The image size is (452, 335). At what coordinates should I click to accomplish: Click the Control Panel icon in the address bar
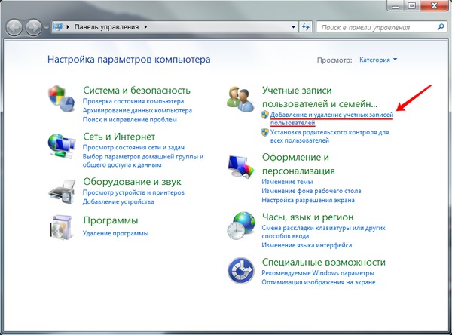point(58,27)
